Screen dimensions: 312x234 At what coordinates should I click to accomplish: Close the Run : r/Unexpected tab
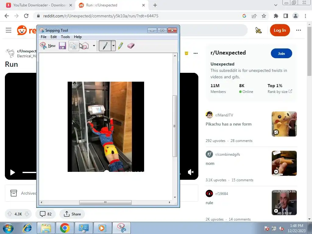pos(144,5)
